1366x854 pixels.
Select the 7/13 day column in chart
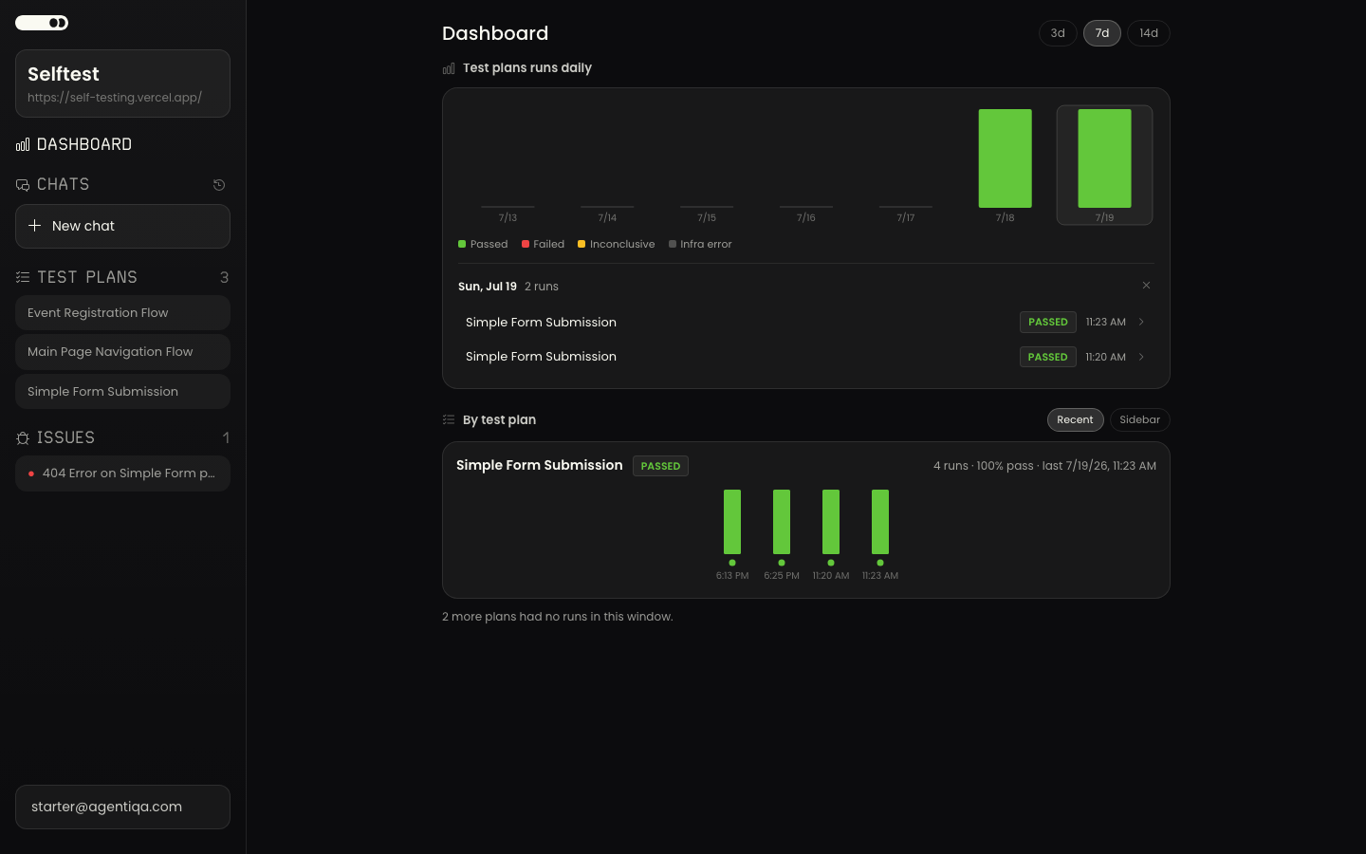click(x=508, y=165)
